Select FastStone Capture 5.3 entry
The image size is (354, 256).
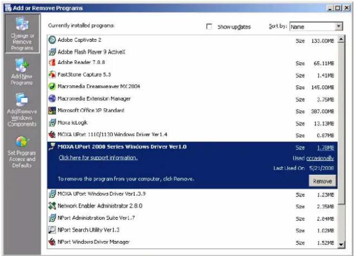pos(192,74)
